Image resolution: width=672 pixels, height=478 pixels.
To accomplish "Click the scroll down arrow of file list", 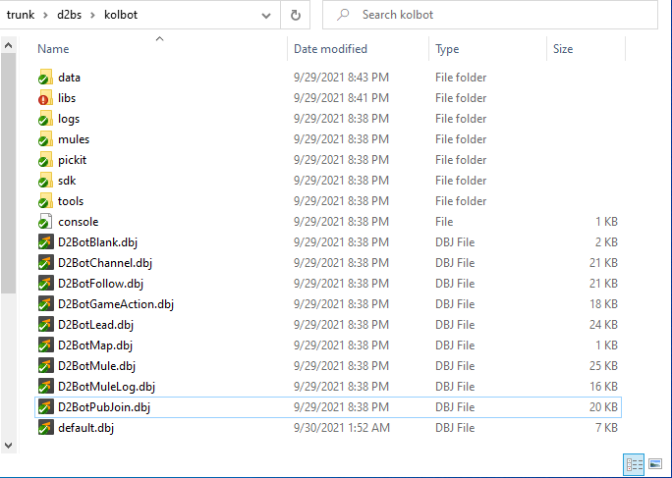I will (8, 446).
